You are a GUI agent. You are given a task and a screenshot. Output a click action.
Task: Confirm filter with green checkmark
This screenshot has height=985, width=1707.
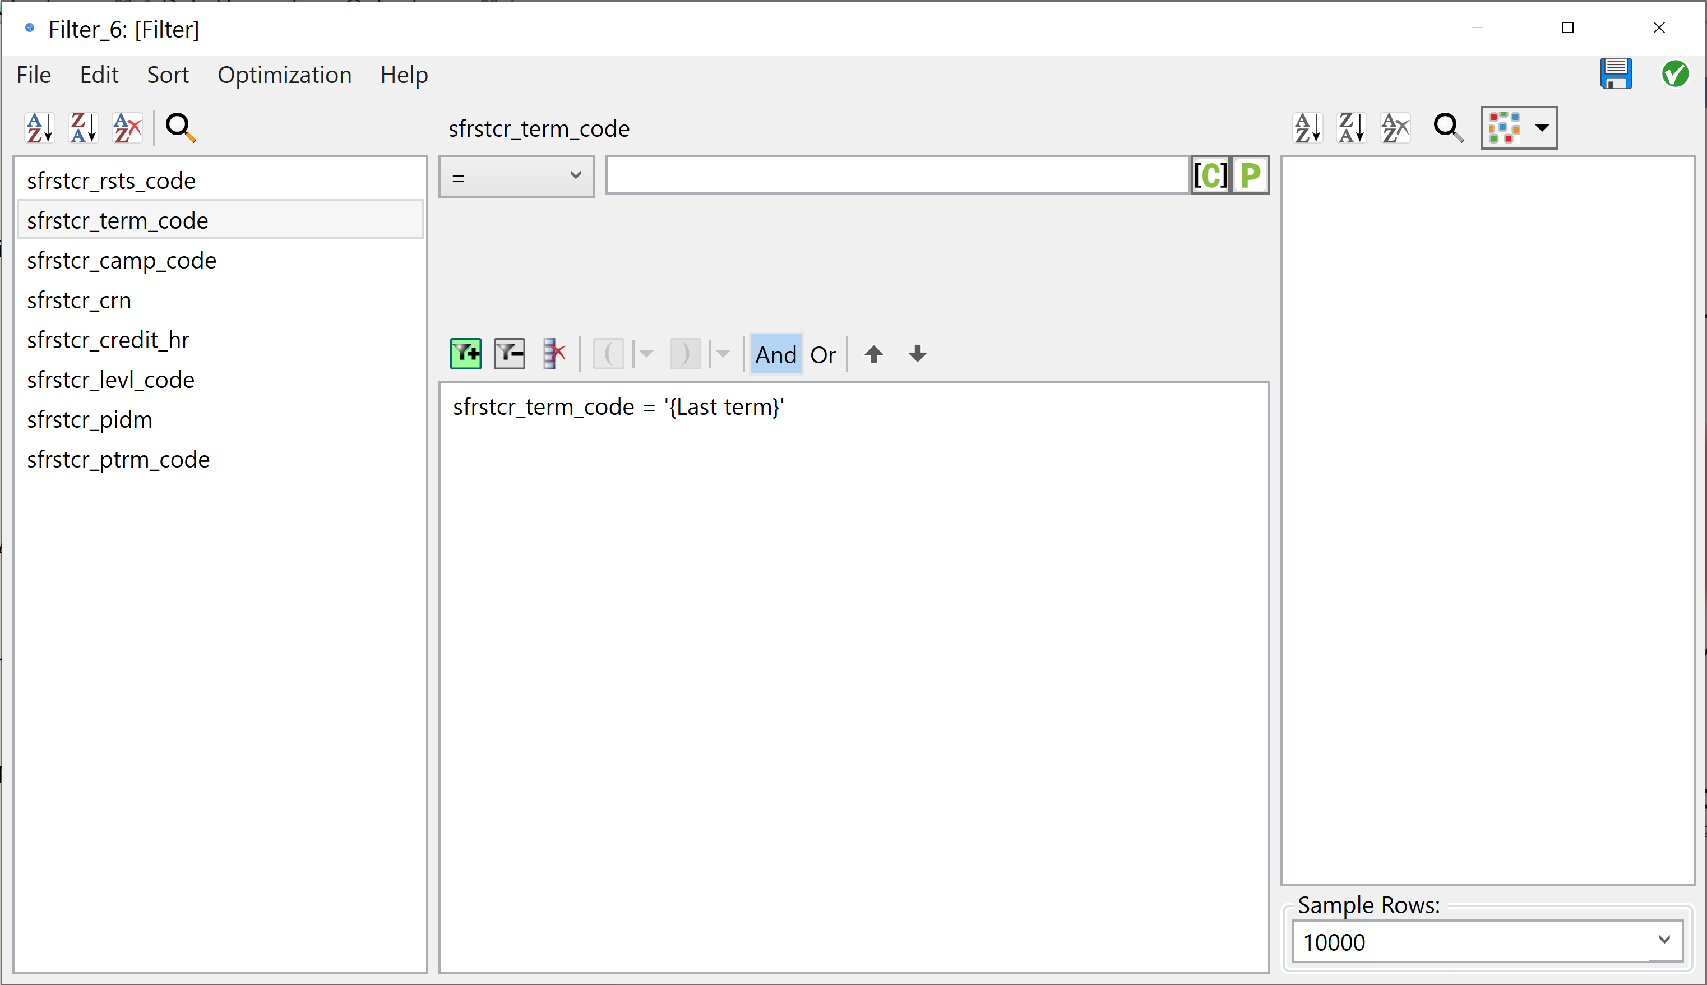(x=1675, y=74)
